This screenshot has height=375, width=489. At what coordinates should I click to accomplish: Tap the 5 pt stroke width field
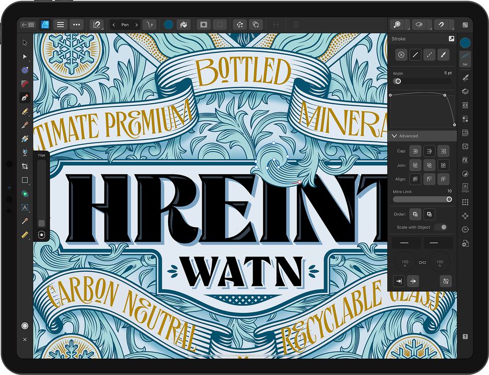[448, 73]
